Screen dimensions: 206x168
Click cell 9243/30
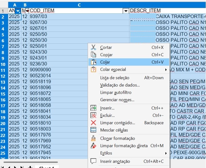point(58,52)
